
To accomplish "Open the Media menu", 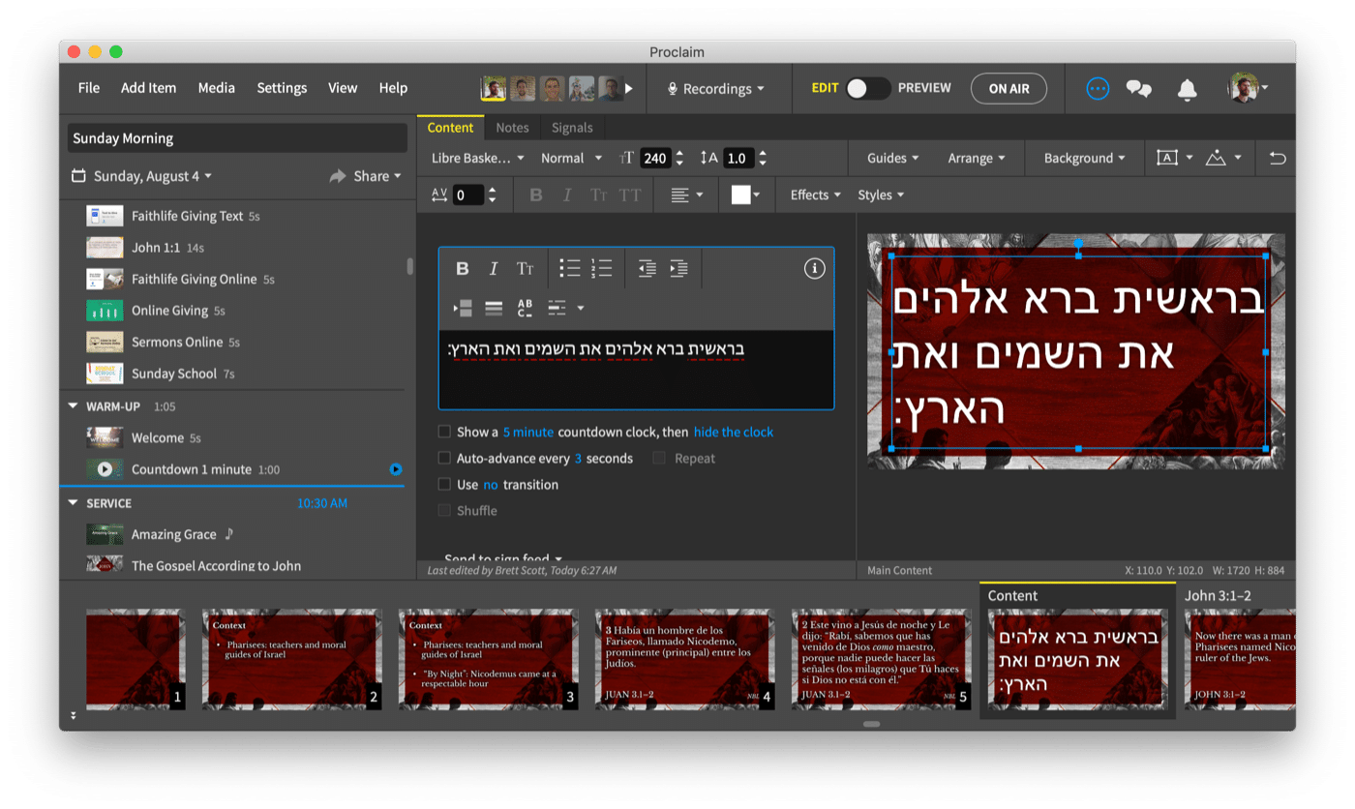I will click(217, 87).
